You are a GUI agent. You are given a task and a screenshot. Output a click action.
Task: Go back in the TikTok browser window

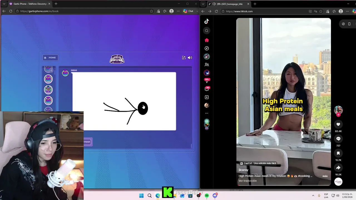203,11
